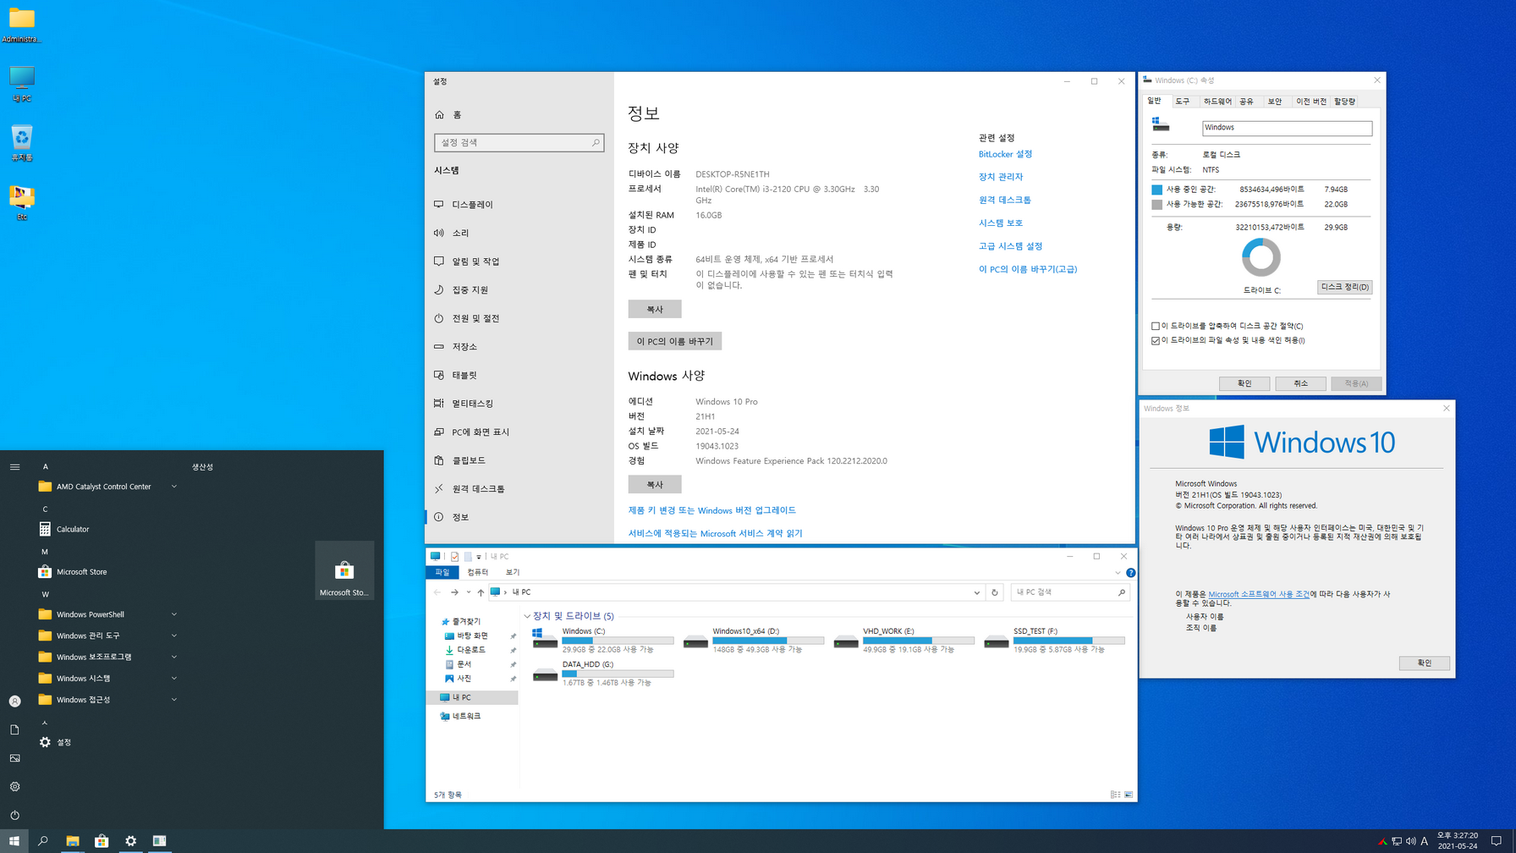Open the 보기 ribbon tab
The width and height of the screenshot is (1516, 853).
coord(513,573)
